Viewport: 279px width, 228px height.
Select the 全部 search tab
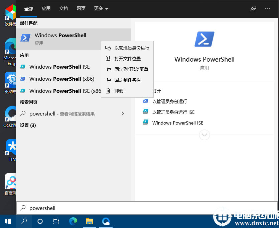[x=29, y=9]
